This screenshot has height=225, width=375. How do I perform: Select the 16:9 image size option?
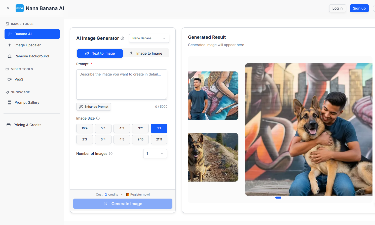pyautogui.click(x=85, y=128)
